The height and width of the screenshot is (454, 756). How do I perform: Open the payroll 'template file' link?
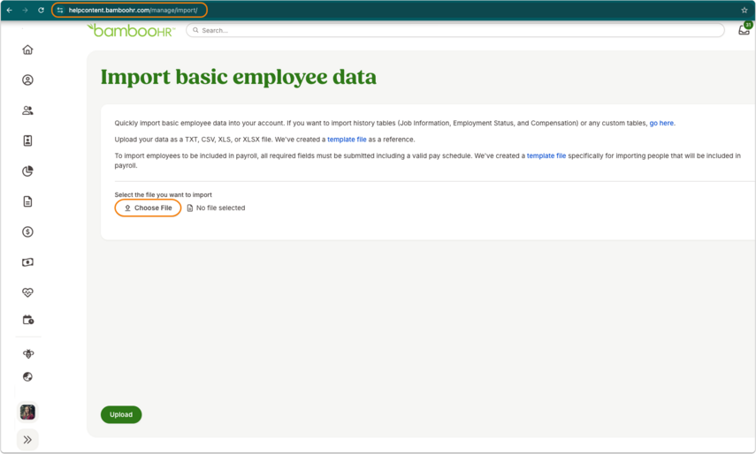click(546, 156)
